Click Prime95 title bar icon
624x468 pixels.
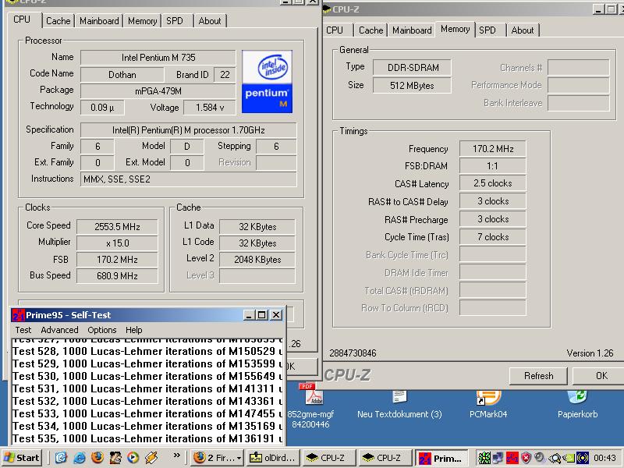click(18, 315)
